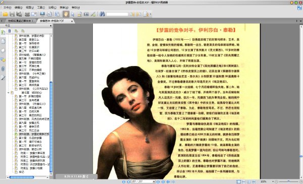Go to the previous page
This screenshot has height=184, width=303.
pyautogui.click(x=128, y=181)
